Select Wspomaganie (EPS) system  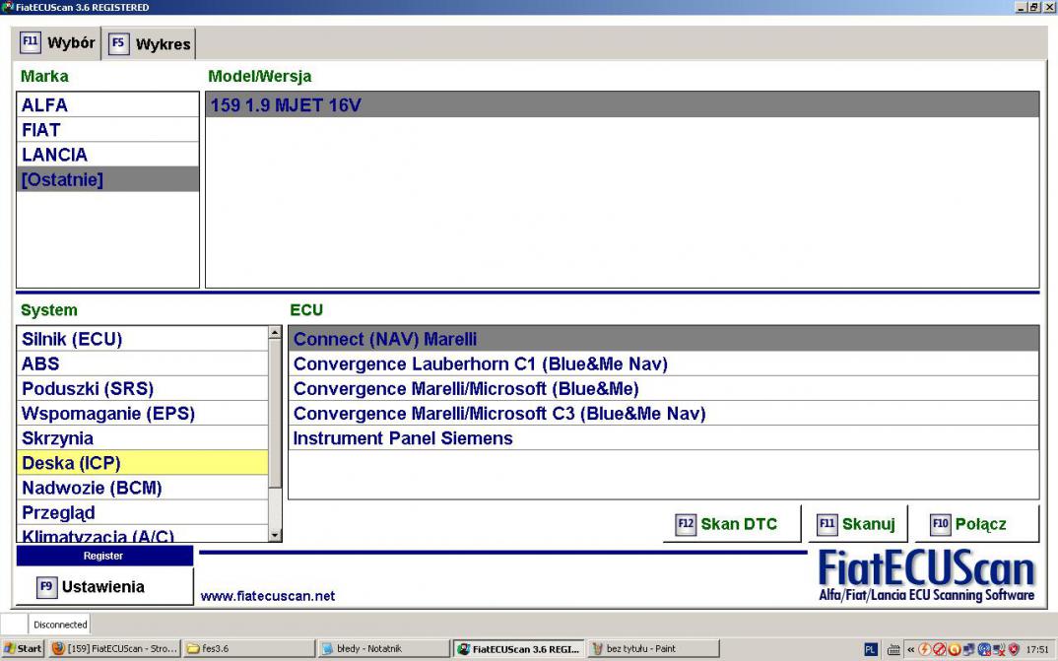click(x=143, y=414)
